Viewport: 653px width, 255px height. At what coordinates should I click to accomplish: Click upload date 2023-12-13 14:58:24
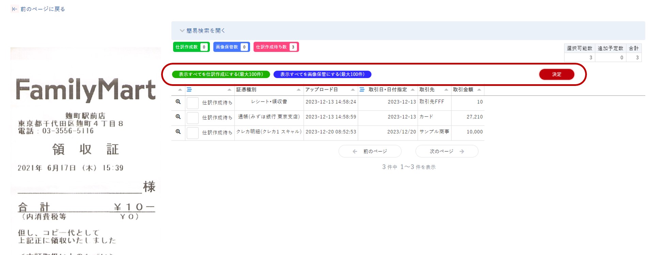[331, 102]
